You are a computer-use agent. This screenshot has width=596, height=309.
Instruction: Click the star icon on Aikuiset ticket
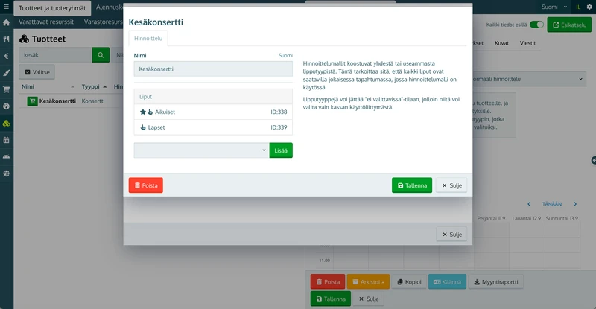coord(143,112)
